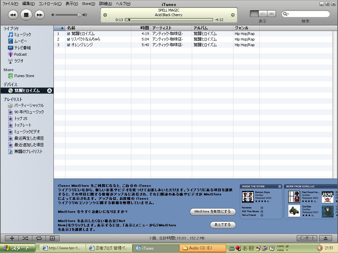Click the left round icon in display
The width and height of the screenshot is (338, 253).
coord(105,15)
